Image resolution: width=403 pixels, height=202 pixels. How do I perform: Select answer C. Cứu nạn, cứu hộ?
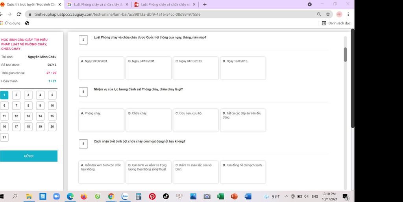pos(196,120)
